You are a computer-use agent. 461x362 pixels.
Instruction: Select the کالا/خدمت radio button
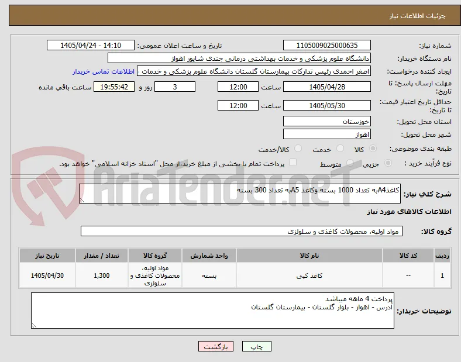click(x=298, y=149)
